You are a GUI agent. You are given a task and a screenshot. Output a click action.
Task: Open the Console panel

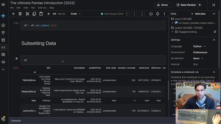coord(16,121)
